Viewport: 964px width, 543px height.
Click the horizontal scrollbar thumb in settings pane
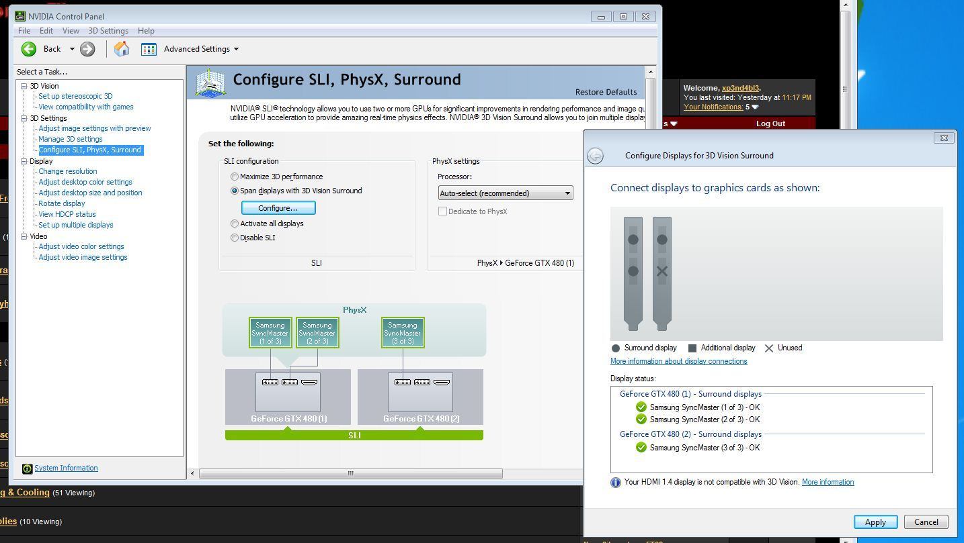(350, 473)
